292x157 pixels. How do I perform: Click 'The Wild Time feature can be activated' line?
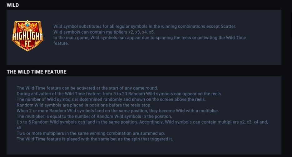[x=87, y=88]
